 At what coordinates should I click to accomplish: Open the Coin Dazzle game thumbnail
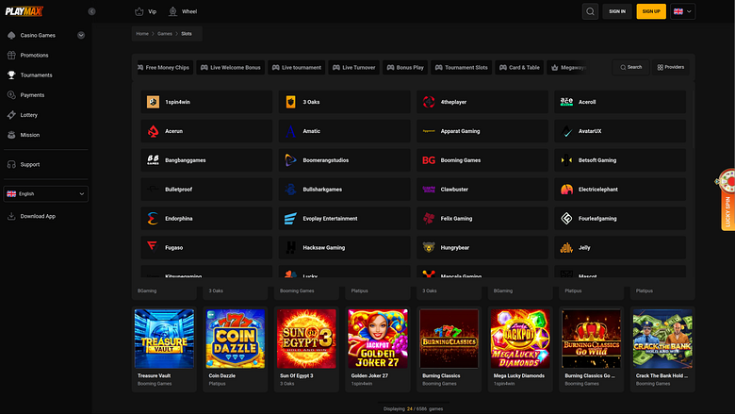click(236, 339)
